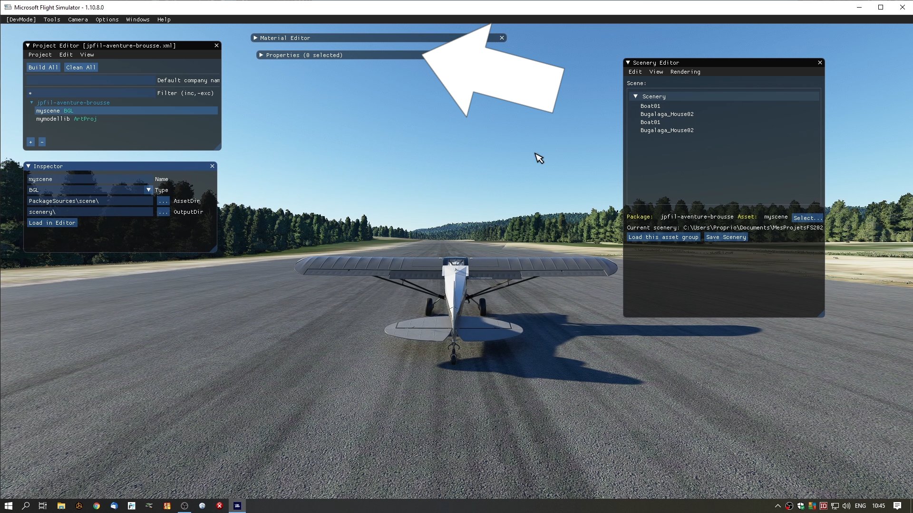Click the Build All button

point(43,67)
